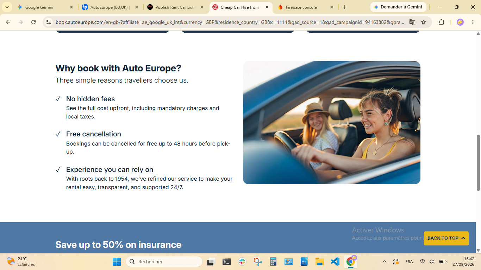Show hidden system tray icons
Screen dimensions: 481x270
pyautogui.click(x=385, y=262)
